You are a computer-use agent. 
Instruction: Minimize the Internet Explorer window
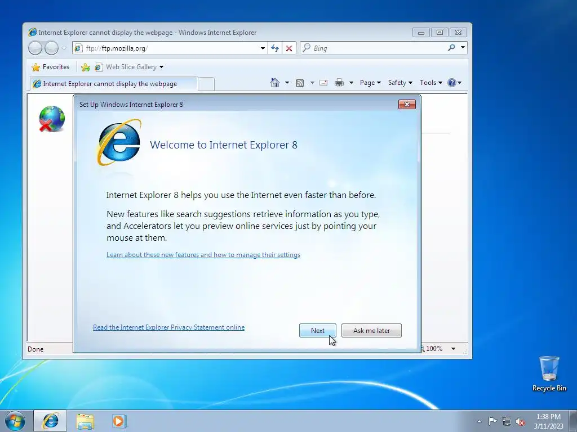[x=421, y=32]
